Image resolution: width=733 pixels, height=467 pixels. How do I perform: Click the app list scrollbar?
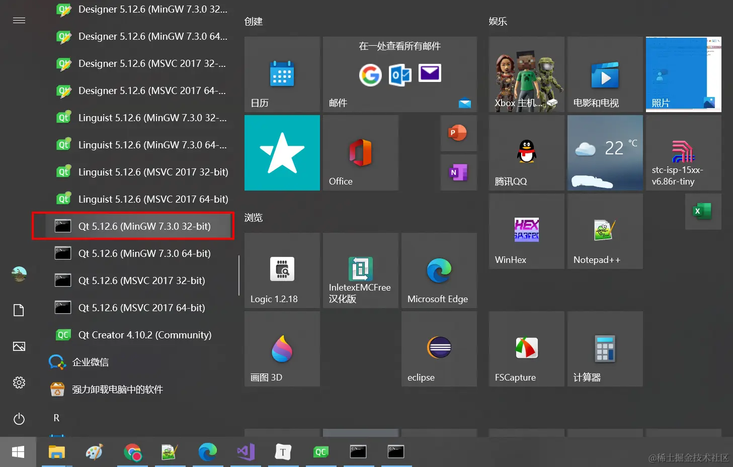(238, 275)
